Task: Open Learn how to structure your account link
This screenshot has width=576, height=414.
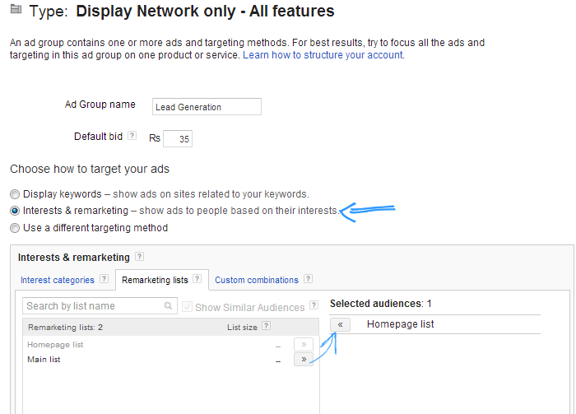Action: point(323,55)
